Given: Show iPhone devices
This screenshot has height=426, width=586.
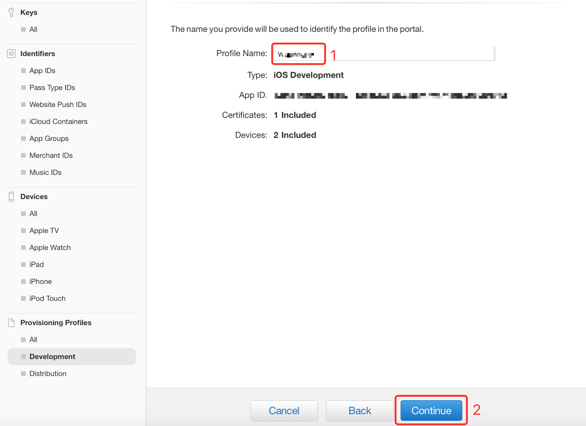Looking at the screenshot, I should coord(41,282).
